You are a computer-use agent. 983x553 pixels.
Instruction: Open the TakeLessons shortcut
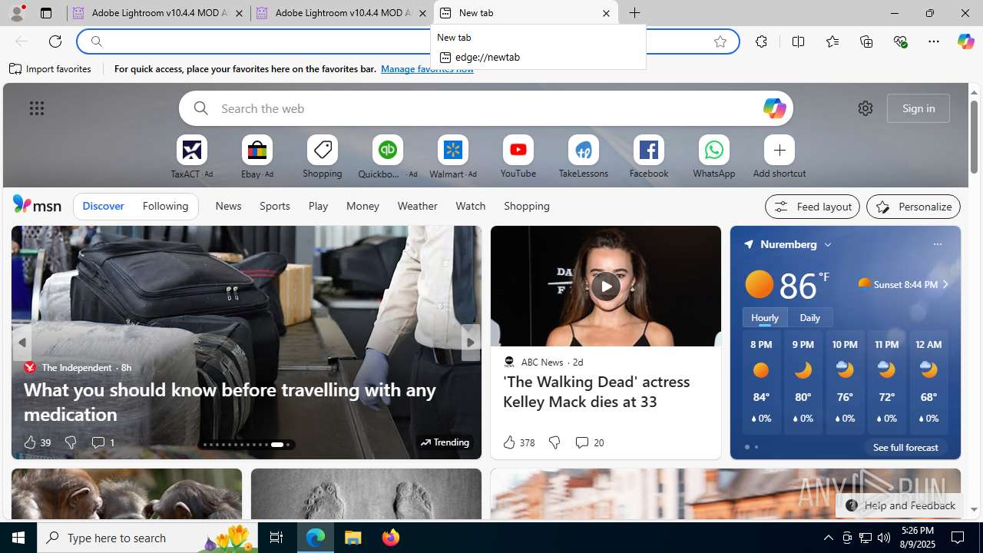point(584,157)
